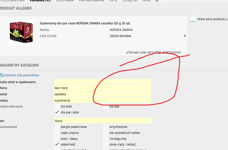Open the Rodzaj dropdown showing suplementy
Screen dimensions: 228x150
pyautogui.click(x=103, y=100)
